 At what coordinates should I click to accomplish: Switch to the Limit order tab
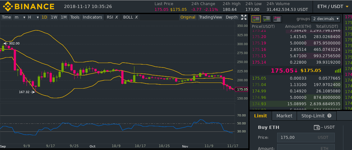(x=260, y=116)
